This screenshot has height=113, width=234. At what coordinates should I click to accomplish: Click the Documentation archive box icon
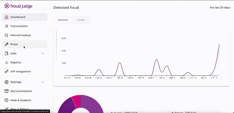[x=6, y=91]
